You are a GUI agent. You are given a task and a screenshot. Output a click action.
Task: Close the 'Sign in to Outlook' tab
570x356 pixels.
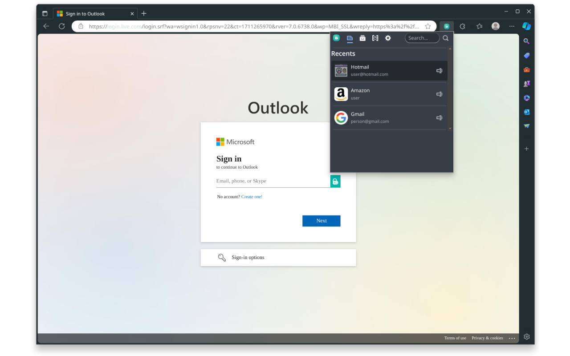(x=132, y=14)
